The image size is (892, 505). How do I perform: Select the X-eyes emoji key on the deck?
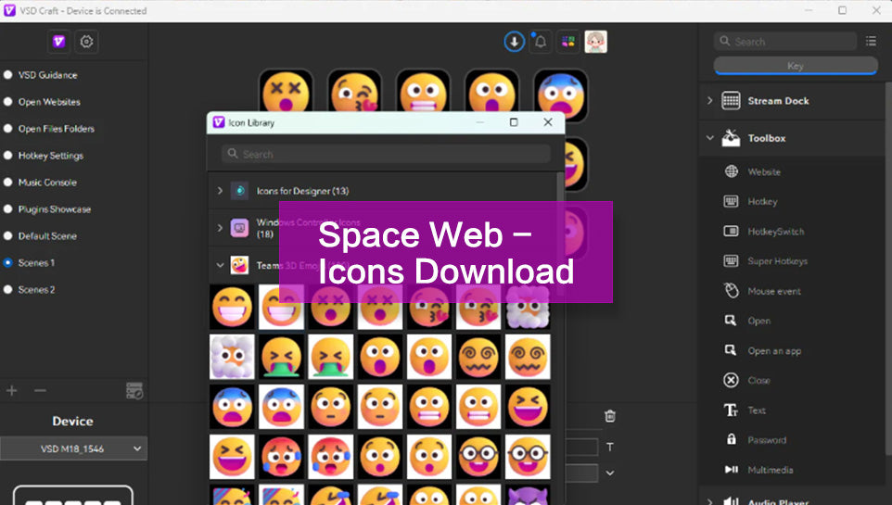point(286,93)
